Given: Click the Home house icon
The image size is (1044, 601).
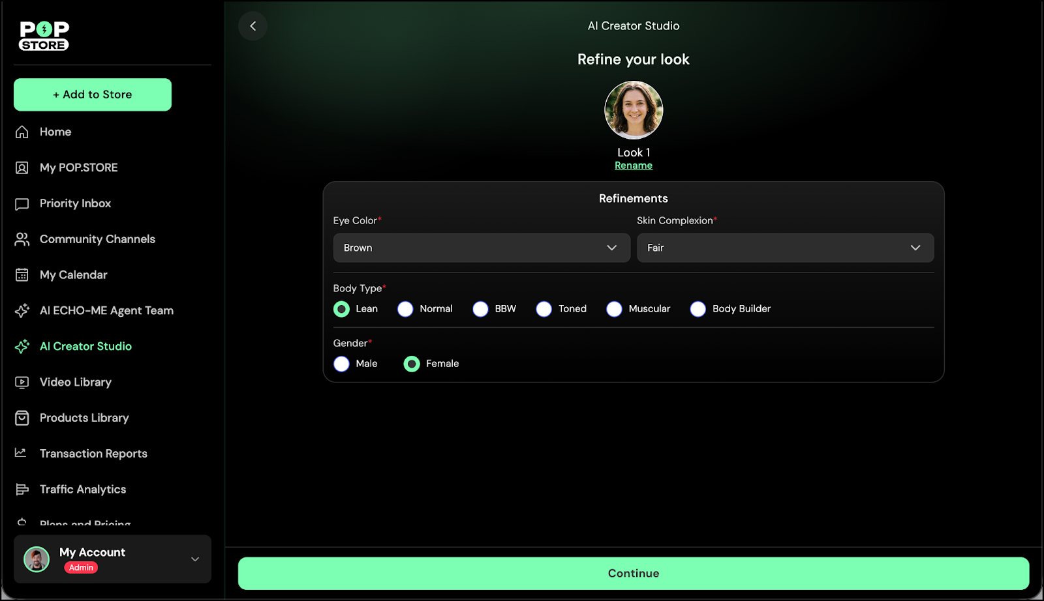Looking at the screenshot, I should coord(22,132).
